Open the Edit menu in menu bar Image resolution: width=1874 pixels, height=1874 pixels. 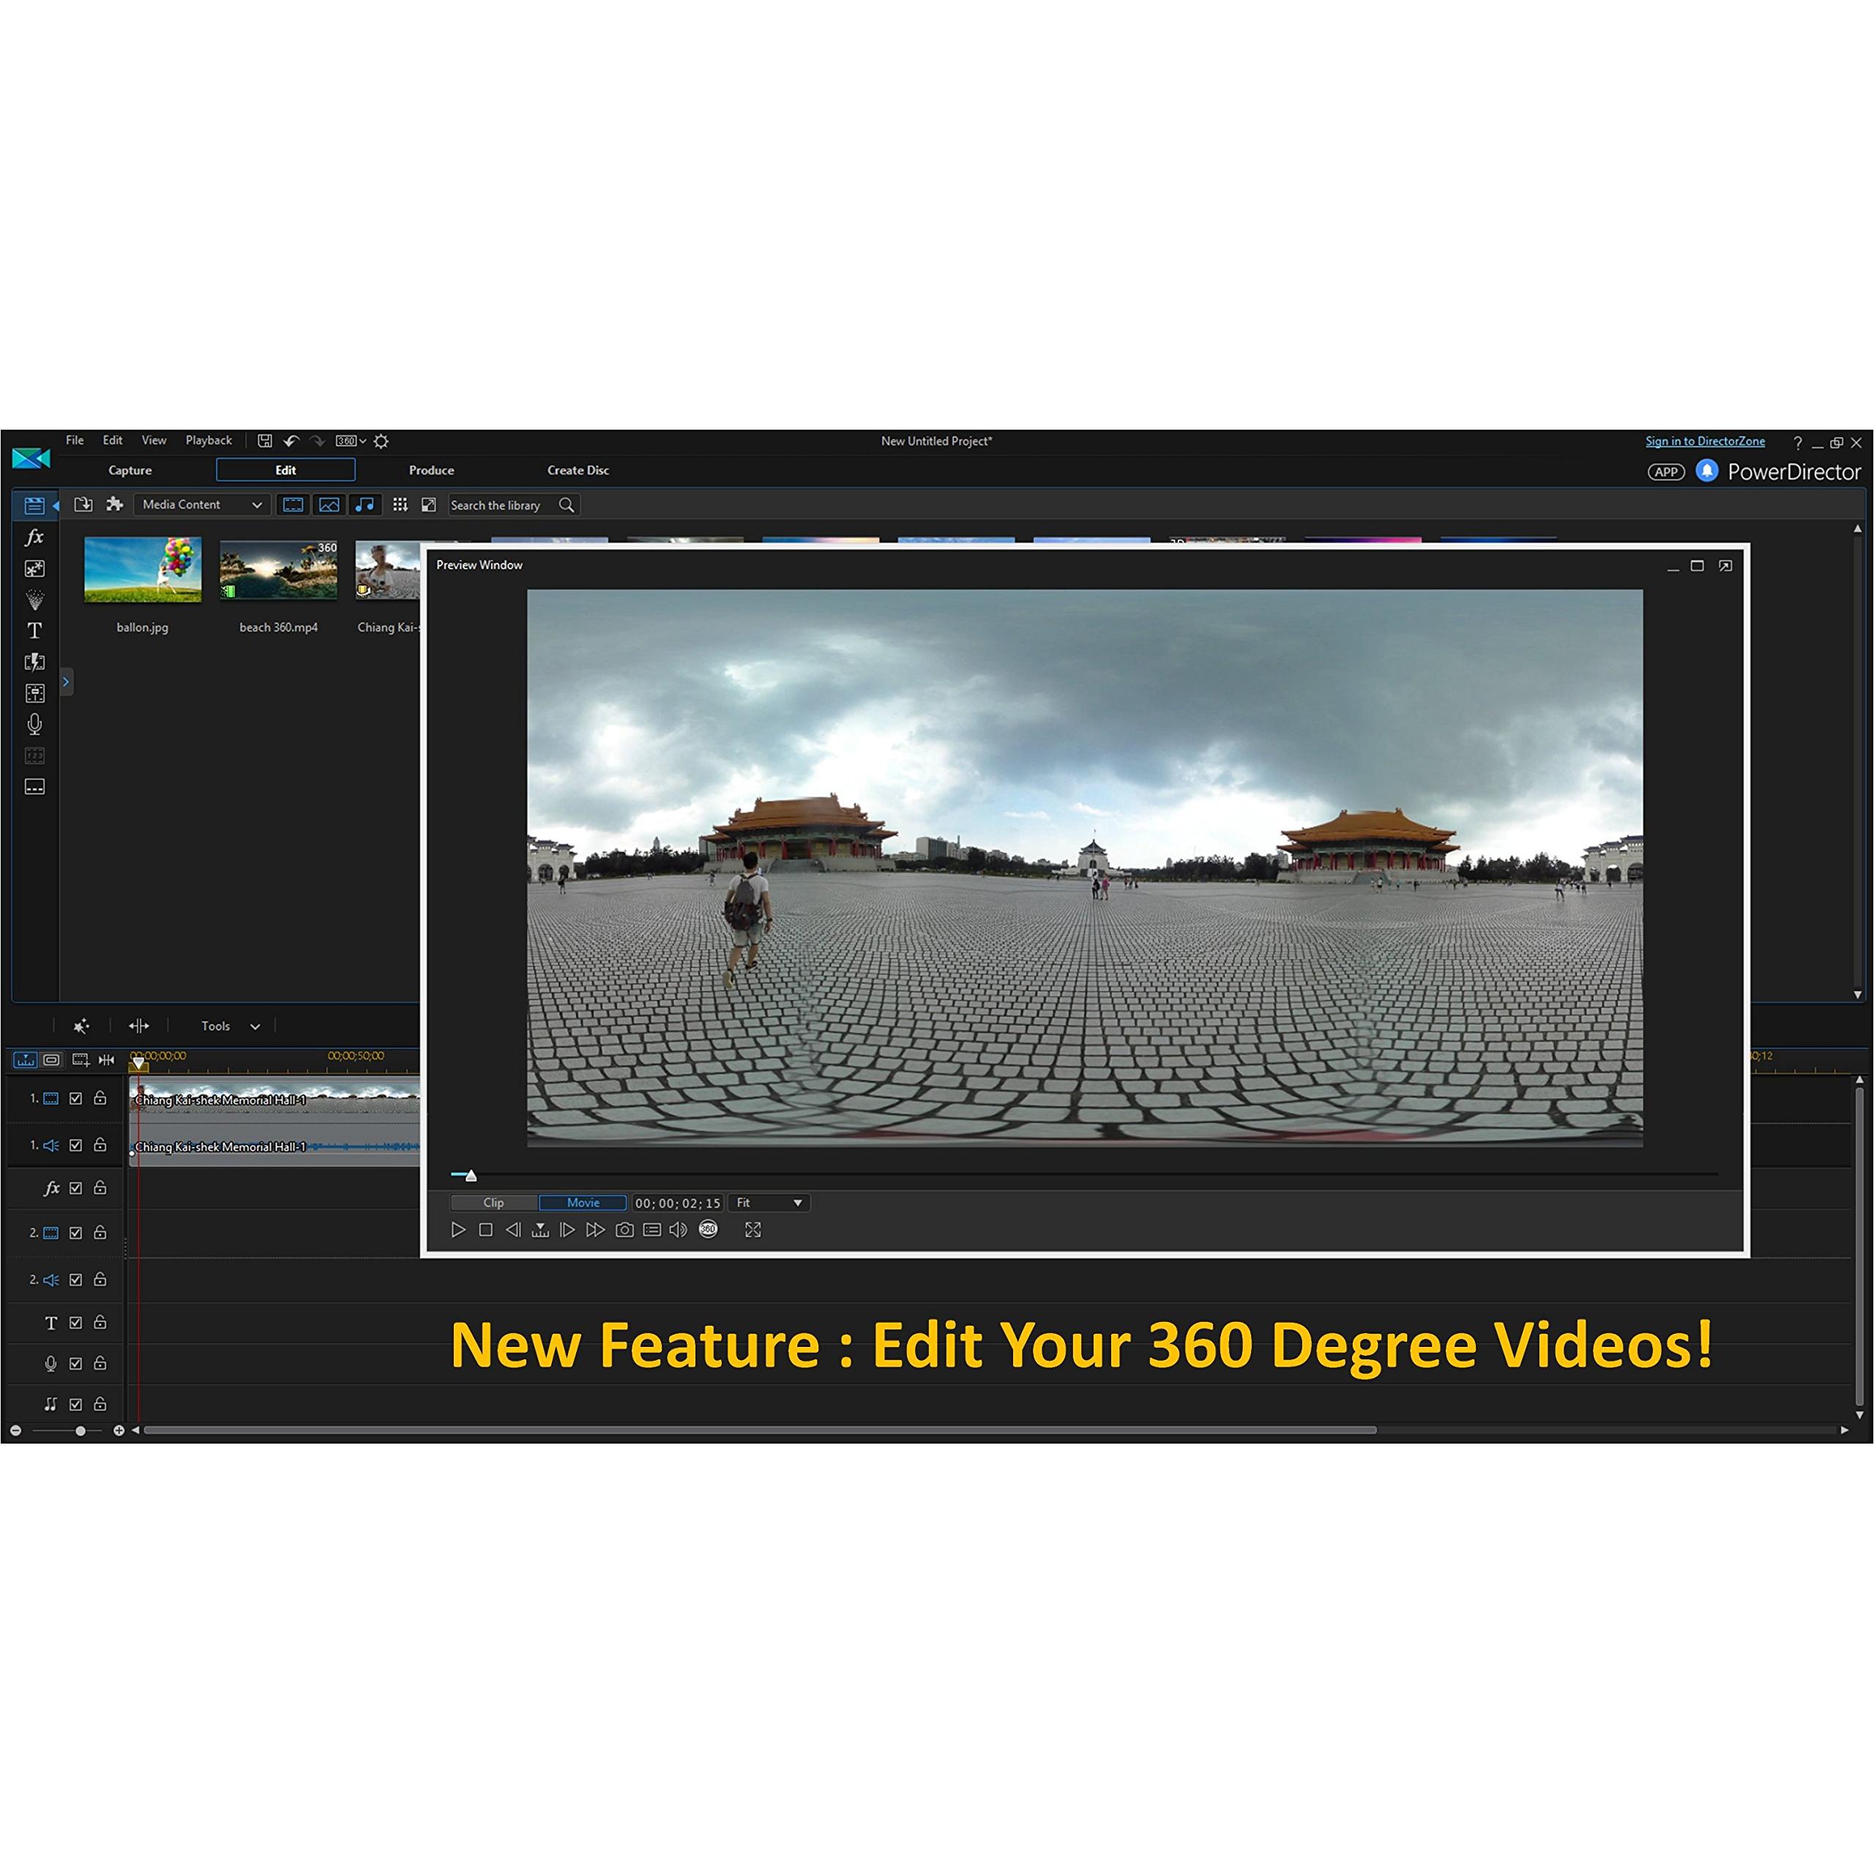tap(113, 441)
